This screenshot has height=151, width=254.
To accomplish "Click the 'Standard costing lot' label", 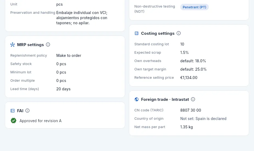I will pyautogui.click(x=152, y=44).
